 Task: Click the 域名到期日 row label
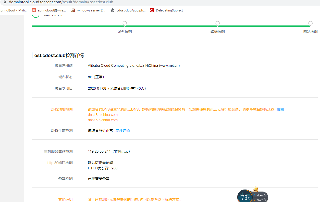pyautogui.click(x=64, y=88)
